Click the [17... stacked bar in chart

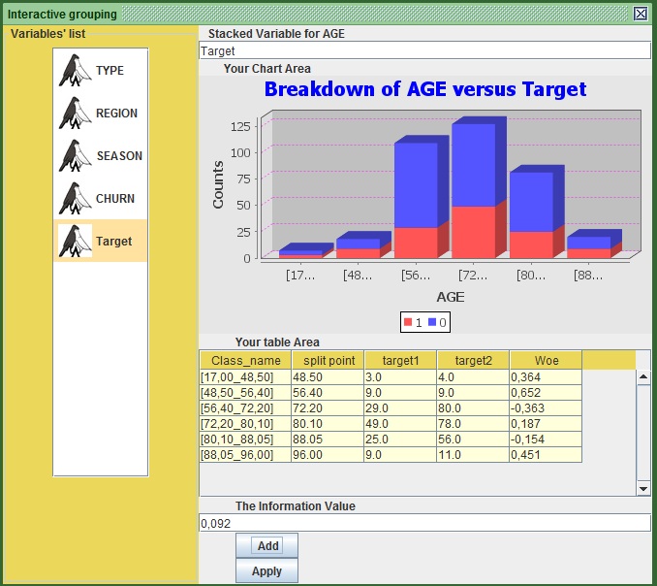[306, 251]
